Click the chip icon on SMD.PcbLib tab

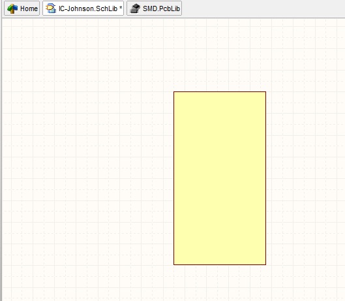click(135, 8)
